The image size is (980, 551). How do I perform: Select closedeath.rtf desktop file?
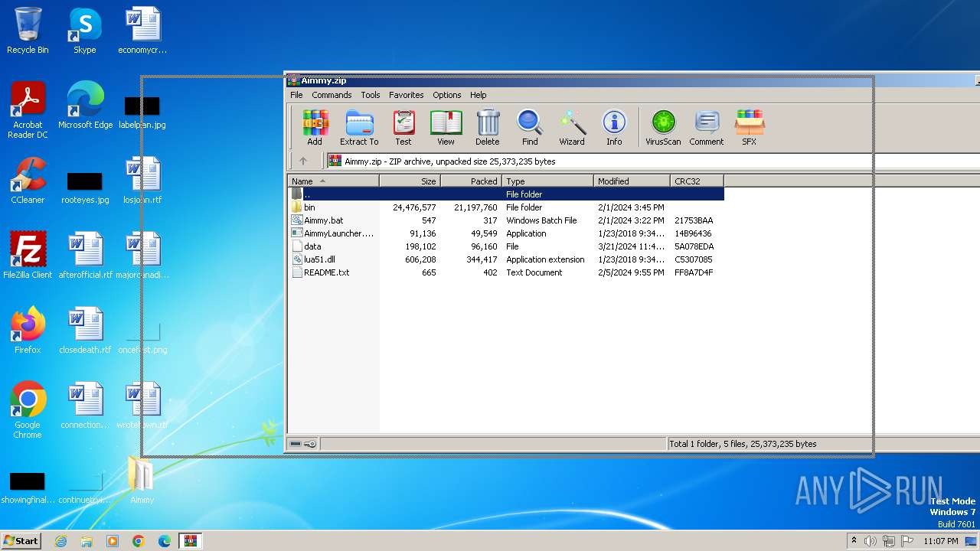coord(85,331)
